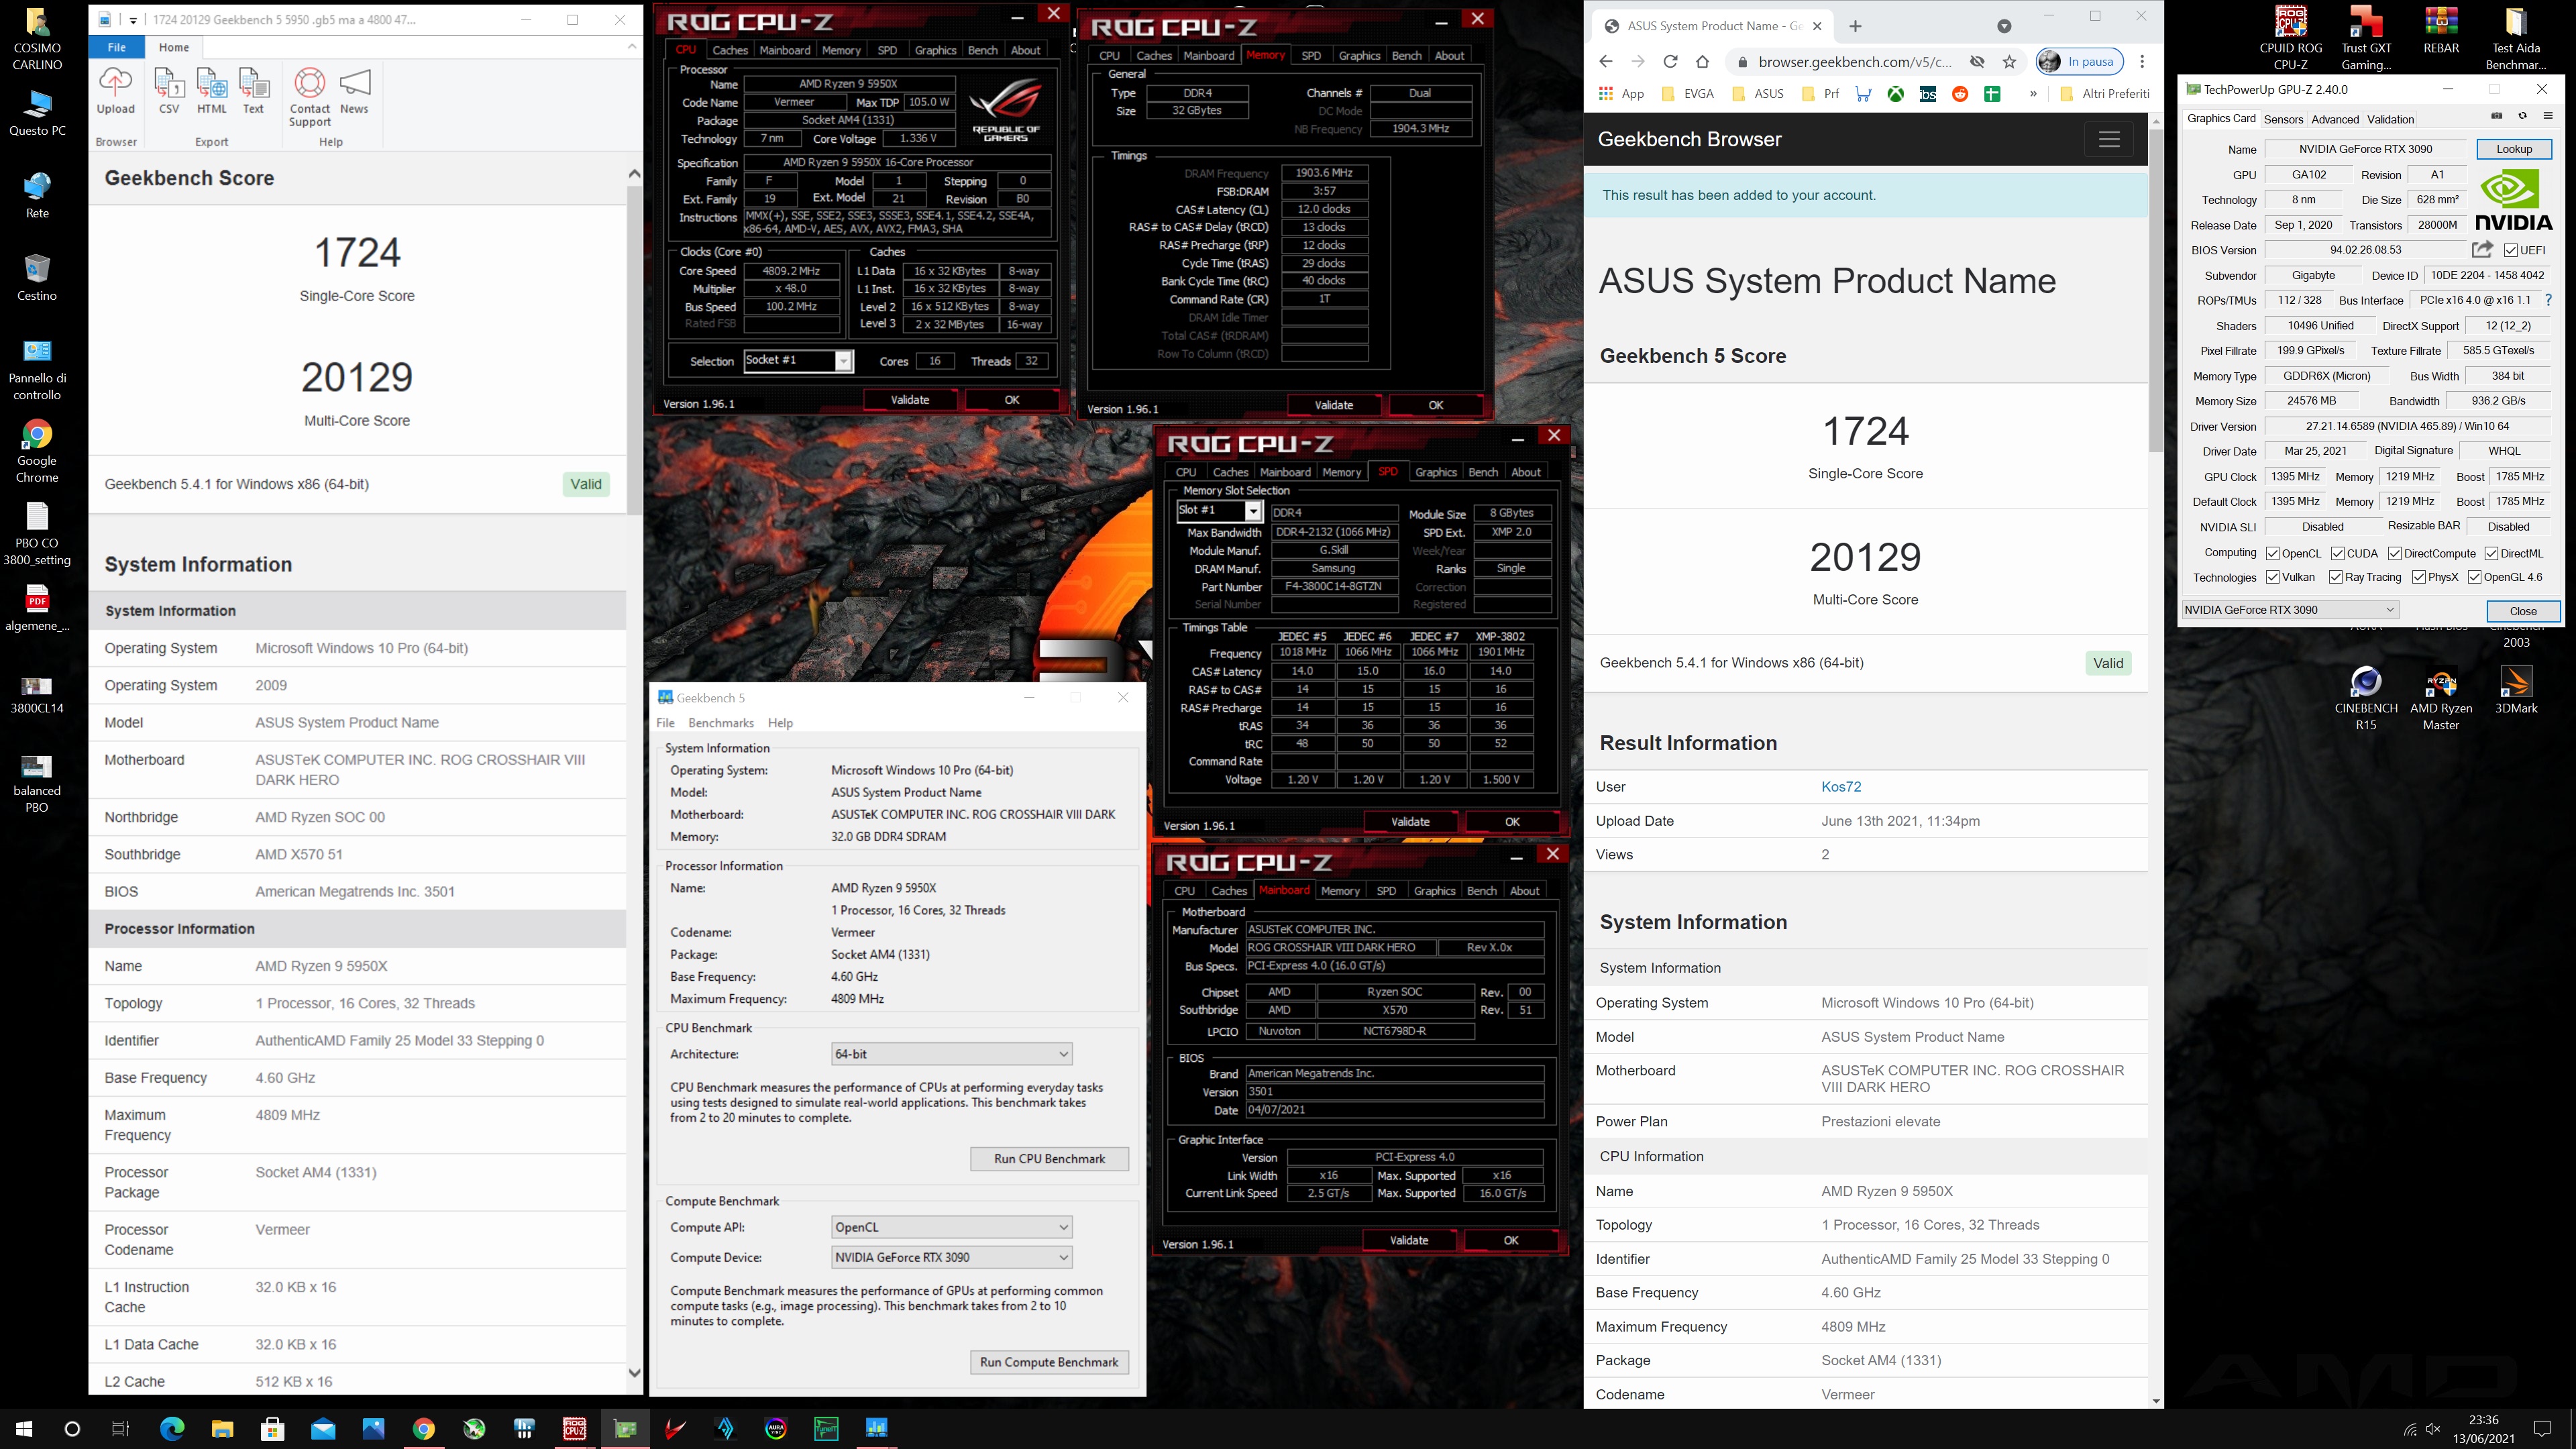Switch to Validation tab in GPU-Z

click(x=2390, y=119)
